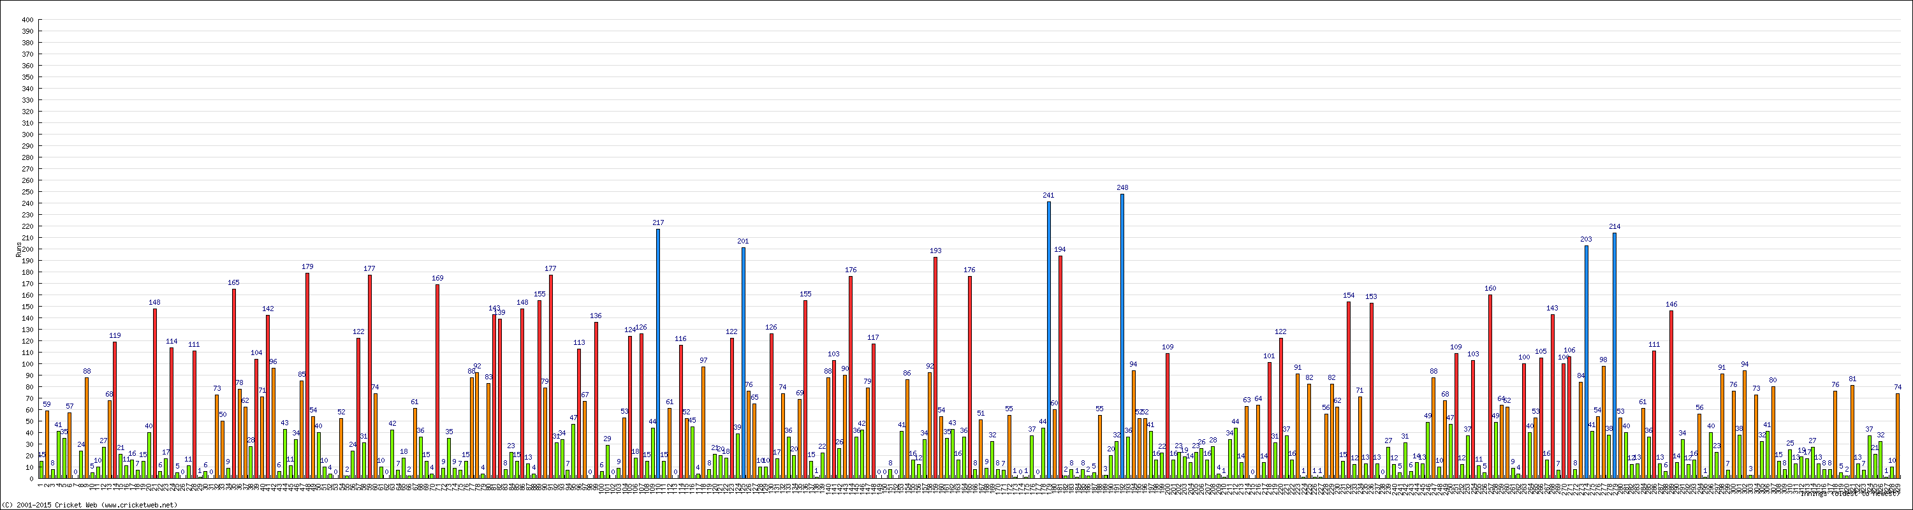Click the value label 96 above orange bar

coord(274,361)
